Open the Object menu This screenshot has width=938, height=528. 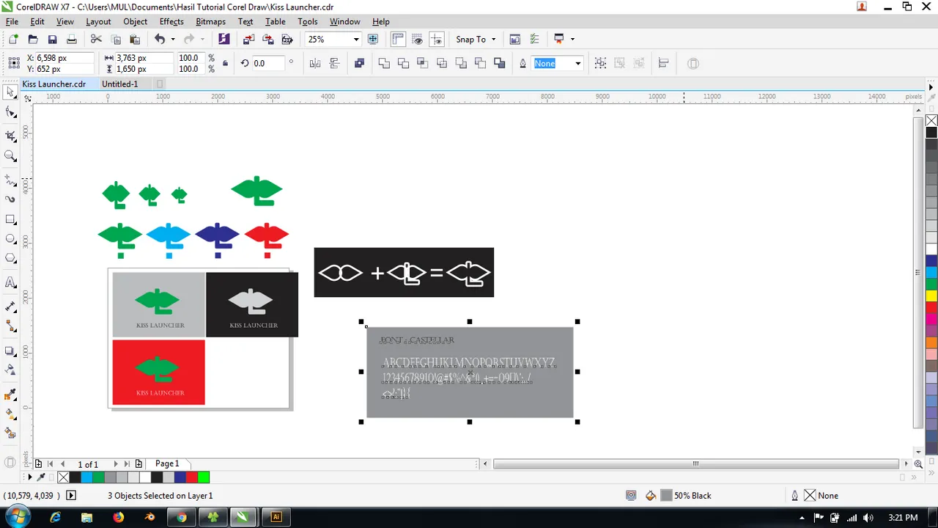(135, 21)
